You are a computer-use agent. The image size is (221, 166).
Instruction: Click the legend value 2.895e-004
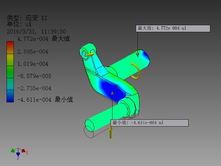coord(33,52)
